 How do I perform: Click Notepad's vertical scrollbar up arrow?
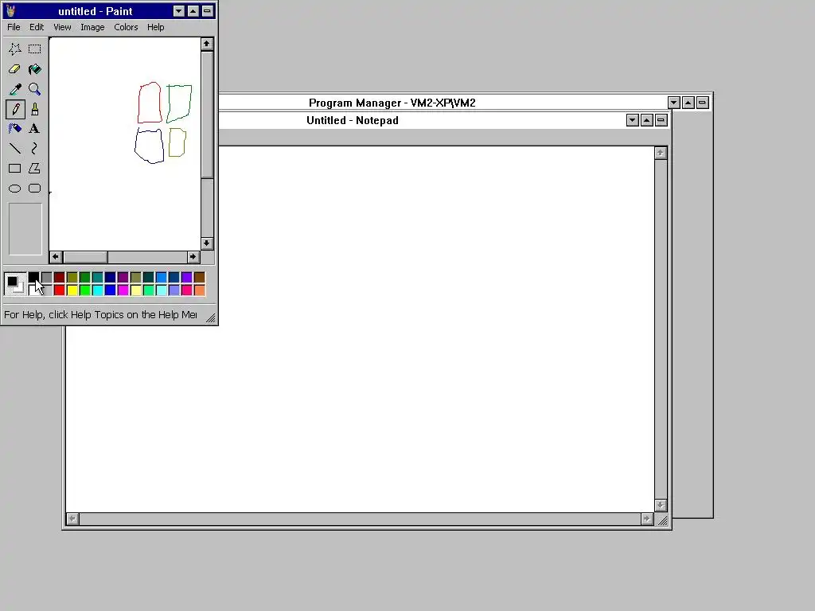pos(661,153)
